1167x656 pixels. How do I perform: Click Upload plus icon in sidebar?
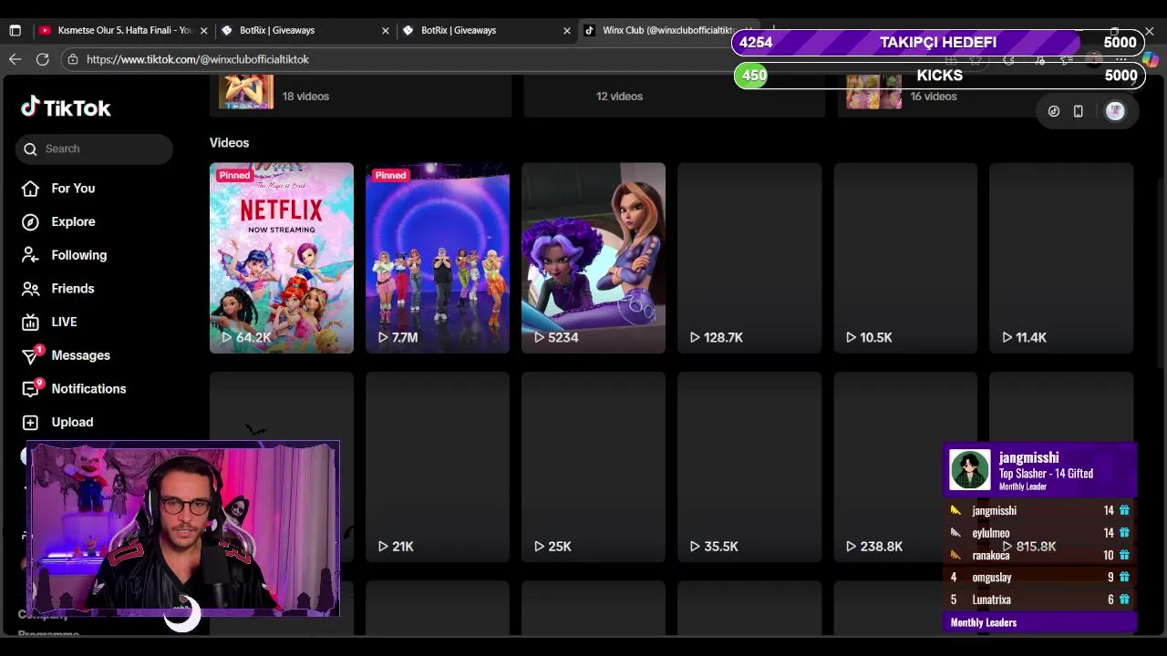click(30, 423)
